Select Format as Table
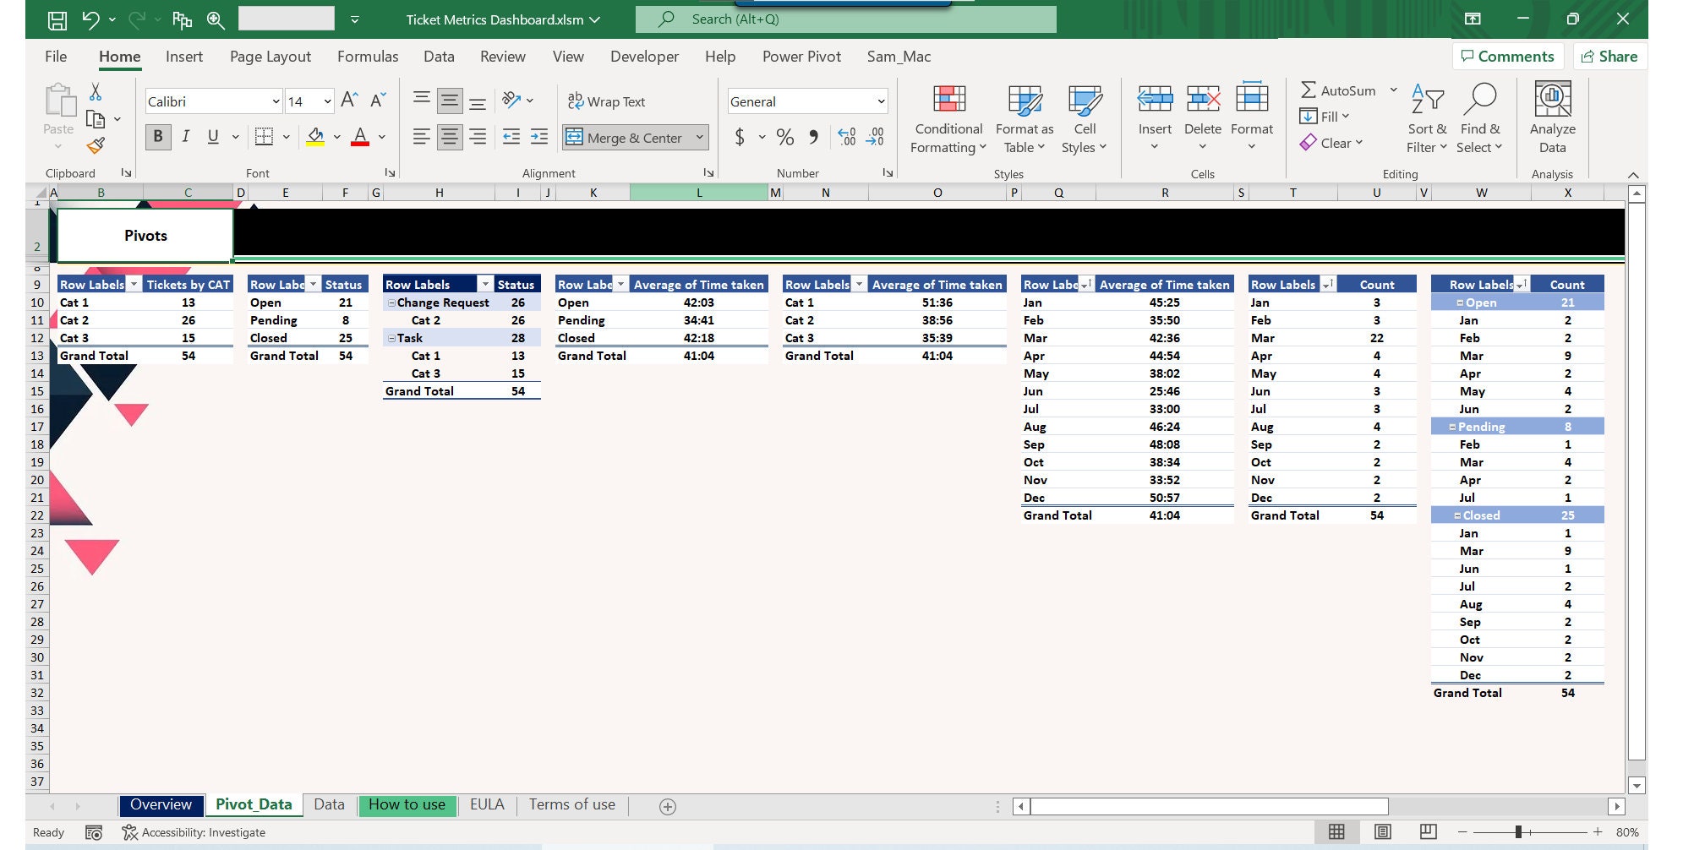The width and height of the screenshot is (1694, 850). pos(1024,118)
